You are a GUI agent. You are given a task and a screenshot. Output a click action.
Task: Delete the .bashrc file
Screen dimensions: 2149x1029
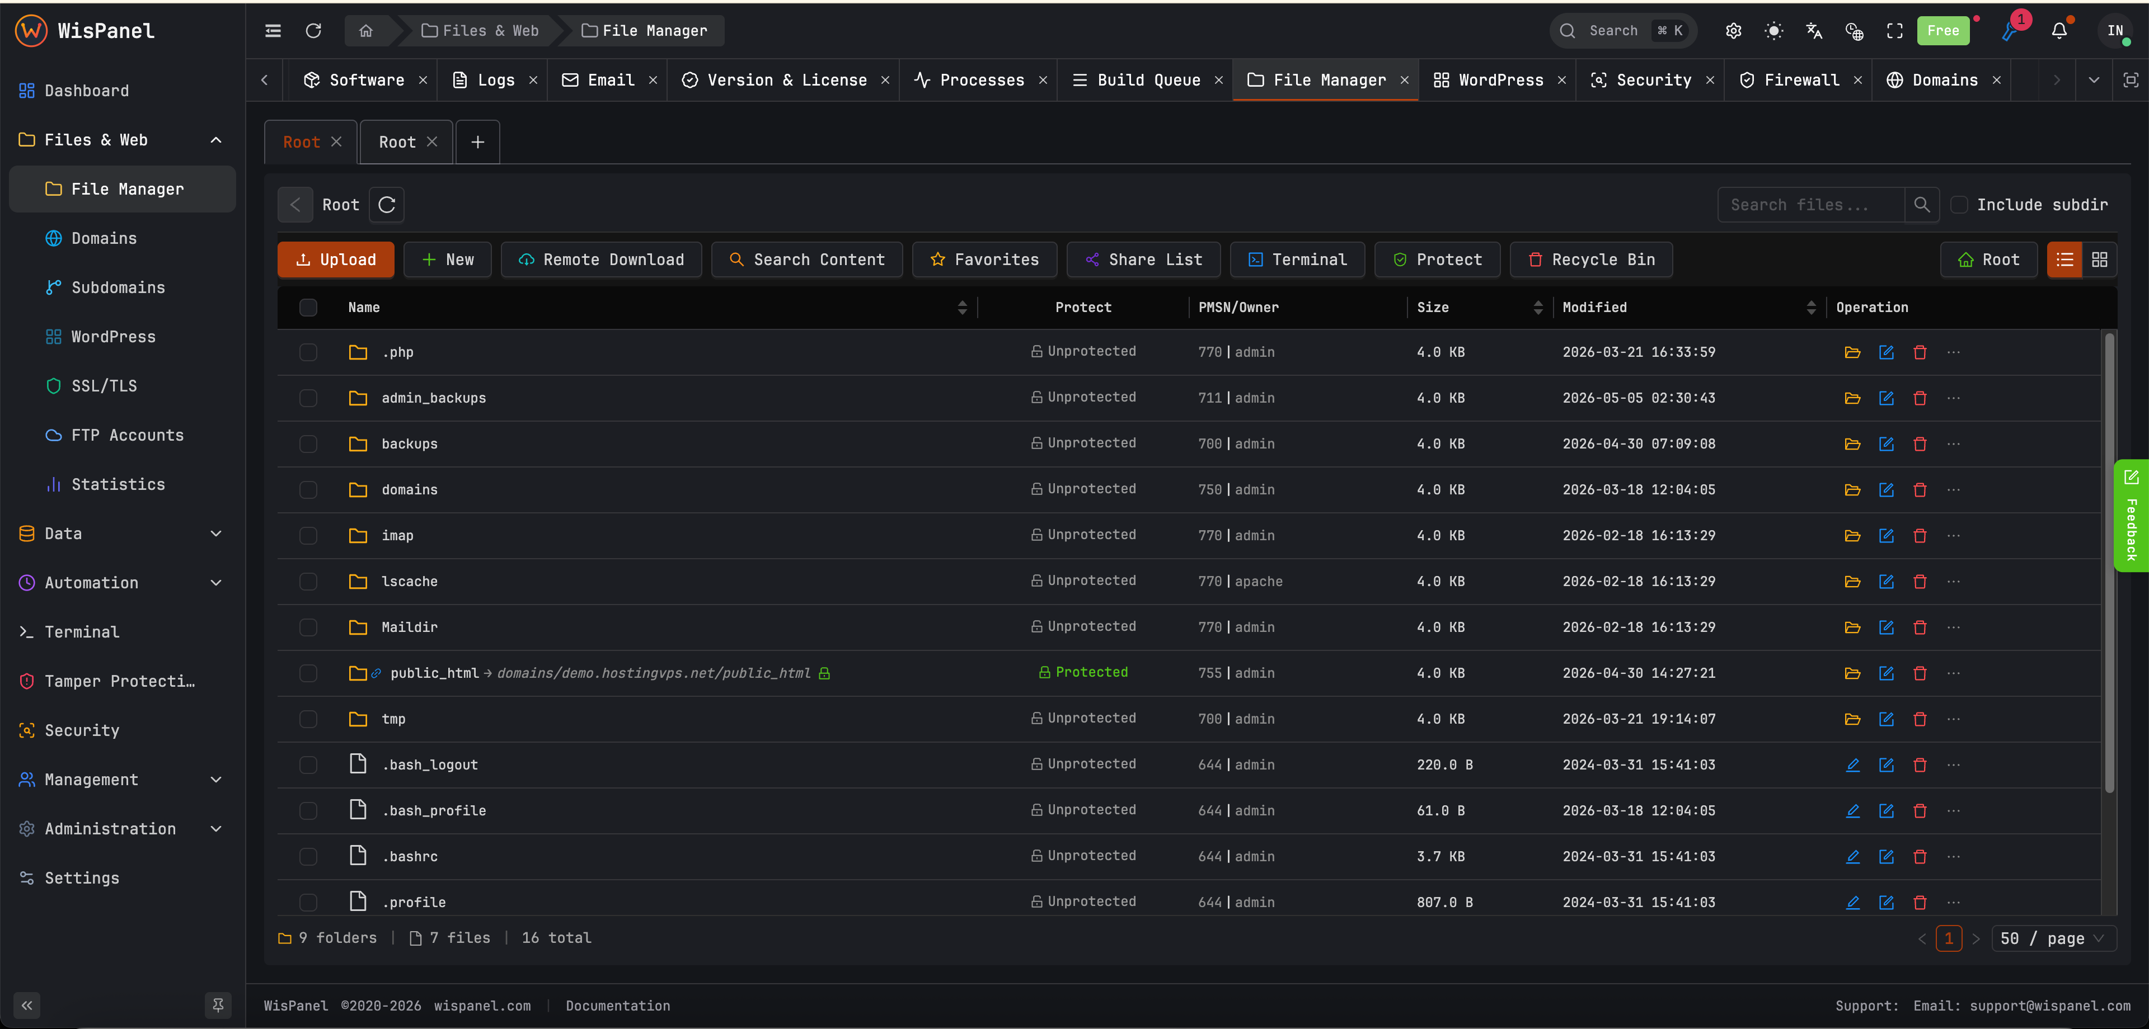tap(1920, 856)
